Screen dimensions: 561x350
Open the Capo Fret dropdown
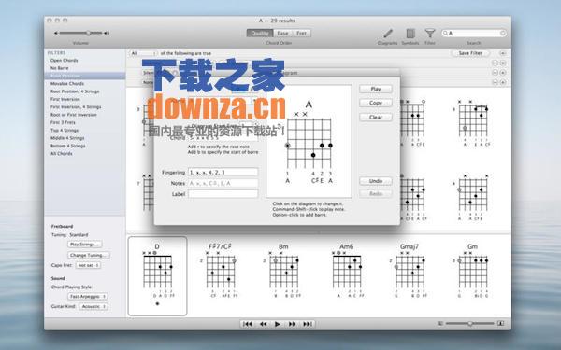pos(88,265)
